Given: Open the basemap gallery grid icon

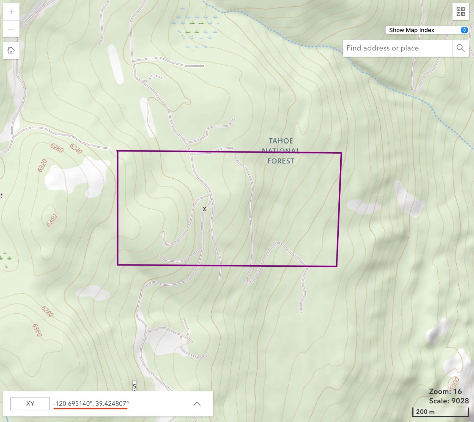Looking at the screenshot, I should click(x=461, y=12).
